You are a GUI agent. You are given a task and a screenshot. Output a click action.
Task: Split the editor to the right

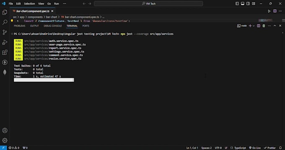point(275,11)
